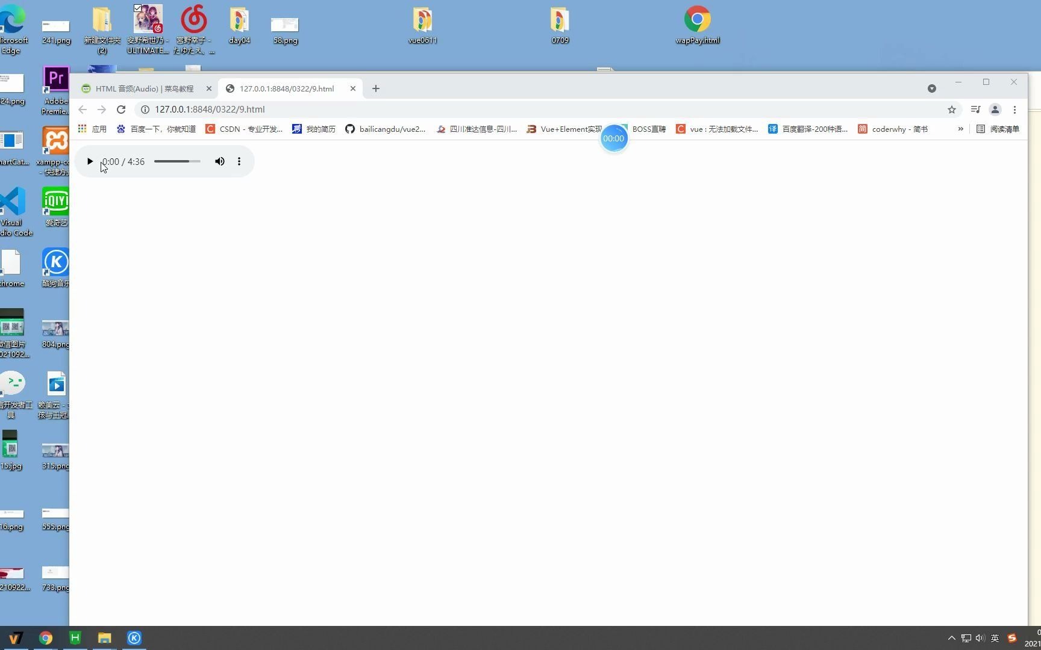1041x650 pixels.
Task: Launch 爱奇艺 iQIYI desktop shortcut
Action: pyautogui.click(x=56, y=206)
